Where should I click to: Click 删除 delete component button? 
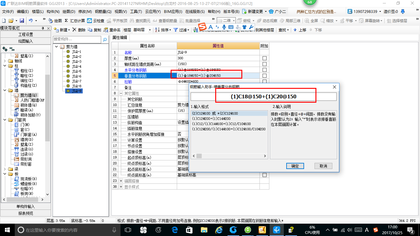click(x=79, y=30)
